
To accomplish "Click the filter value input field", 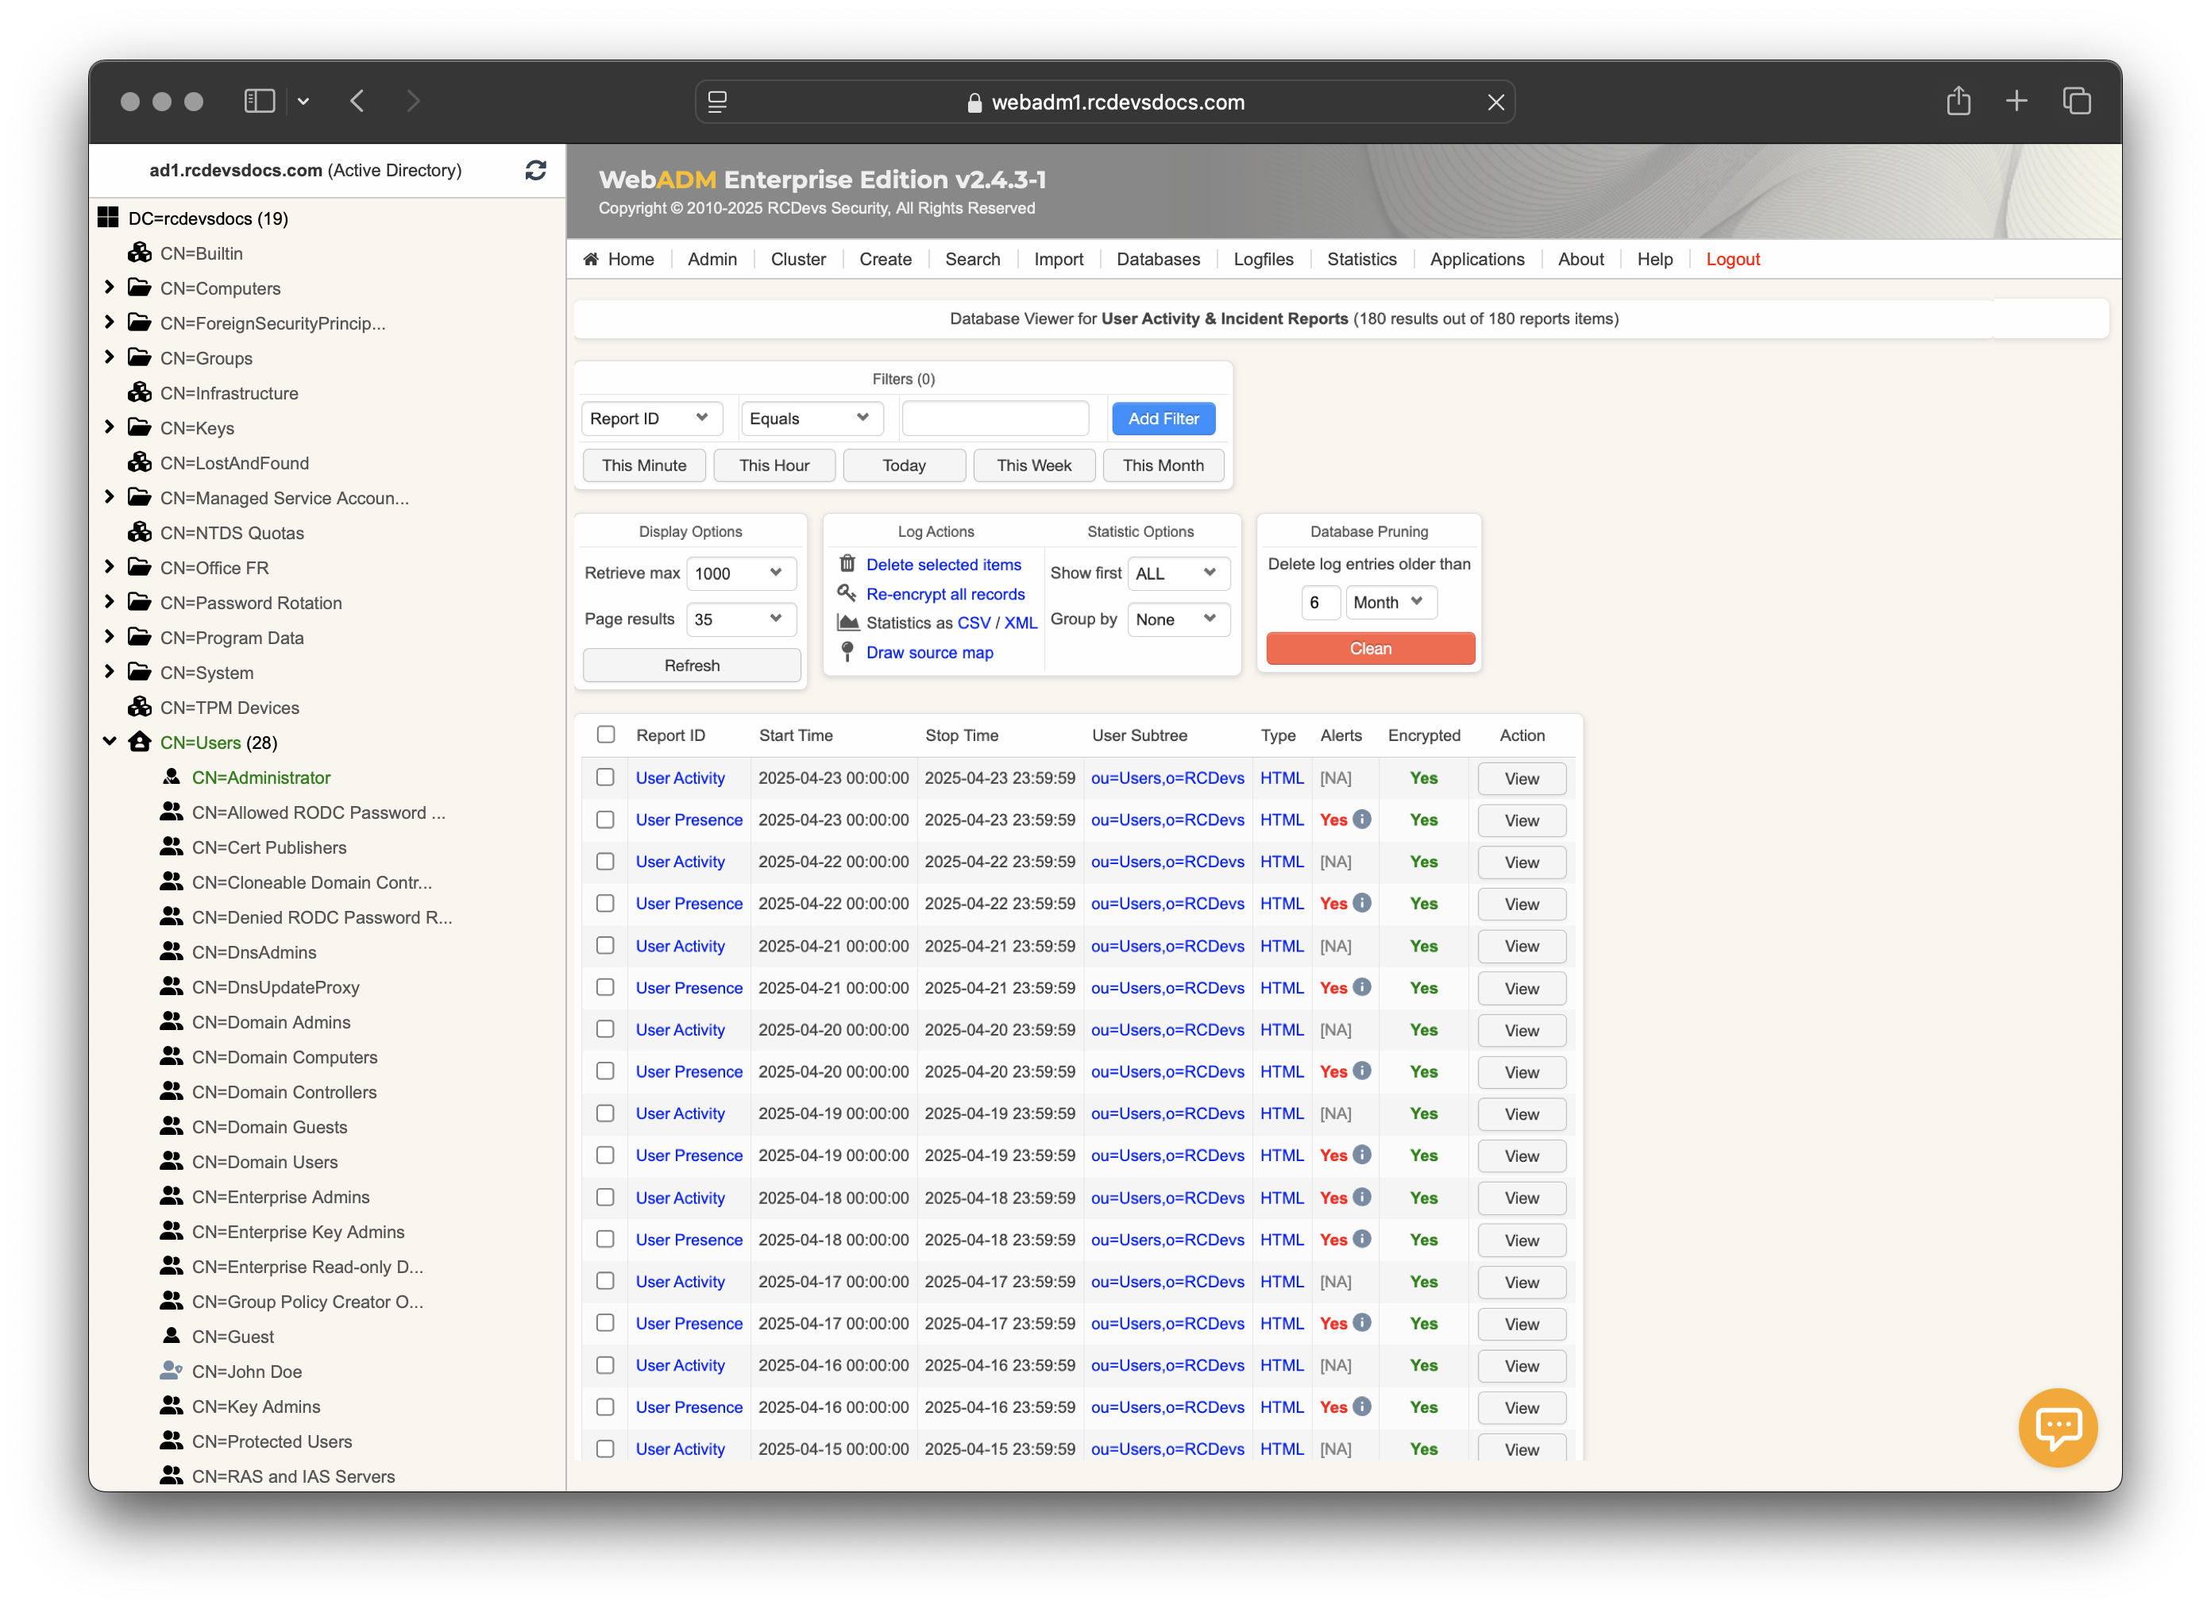I will coord(994,418).
